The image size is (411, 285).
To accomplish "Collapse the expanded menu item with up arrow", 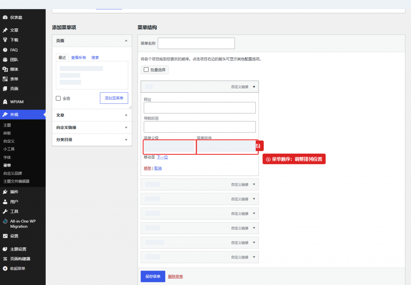I will pos(254,87).
